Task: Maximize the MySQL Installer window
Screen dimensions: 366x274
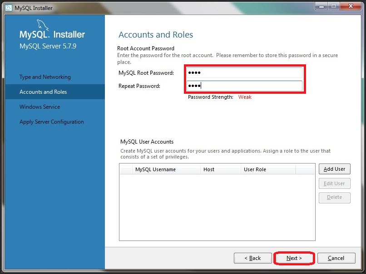Action: pos(334,6)
